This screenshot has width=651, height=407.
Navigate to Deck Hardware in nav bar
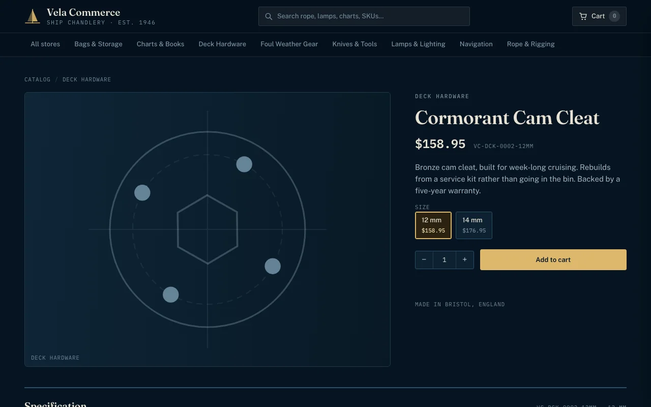click(x=222, y=44)
